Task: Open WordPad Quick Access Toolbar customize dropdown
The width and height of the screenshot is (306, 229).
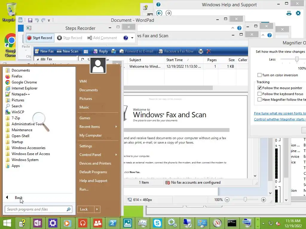Action: [x=49, y=21]
